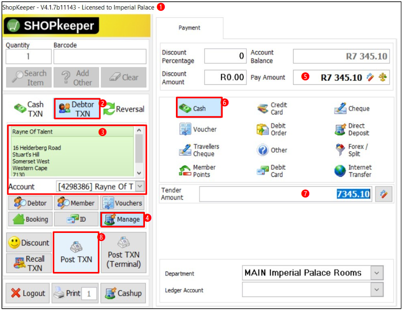Select Cash TXN transaction type
Viewport: 403px width, 311px height.
point(29,109)
